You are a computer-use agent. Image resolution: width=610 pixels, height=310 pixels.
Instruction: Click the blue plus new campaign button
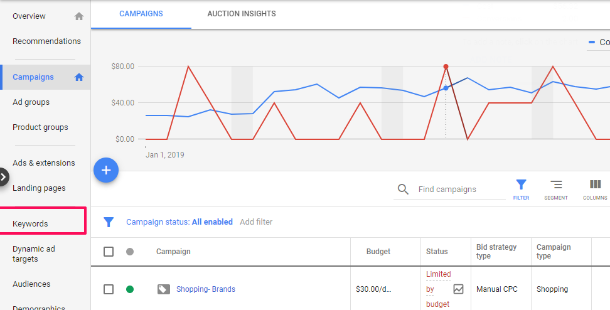pos(106,170)
